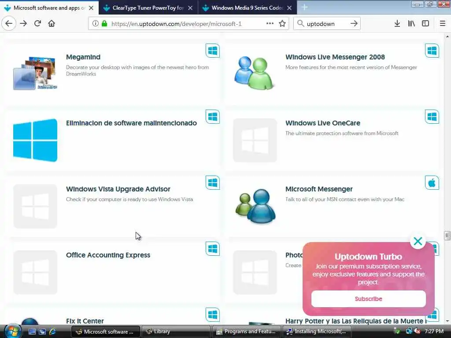
Task: Go back to the previous page
Action: click(9, 24)
